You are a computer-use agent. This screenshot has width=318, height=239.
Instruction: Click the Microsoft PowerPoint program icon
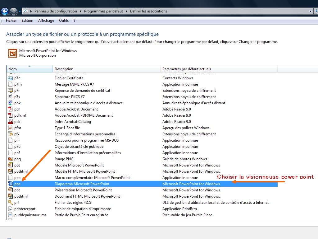pos(12,53)
